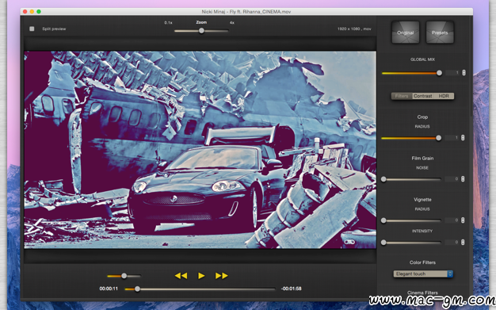The image size is (496, 310).
Task: Click the Vignette Intensity stepper
Action: point(463,243)
